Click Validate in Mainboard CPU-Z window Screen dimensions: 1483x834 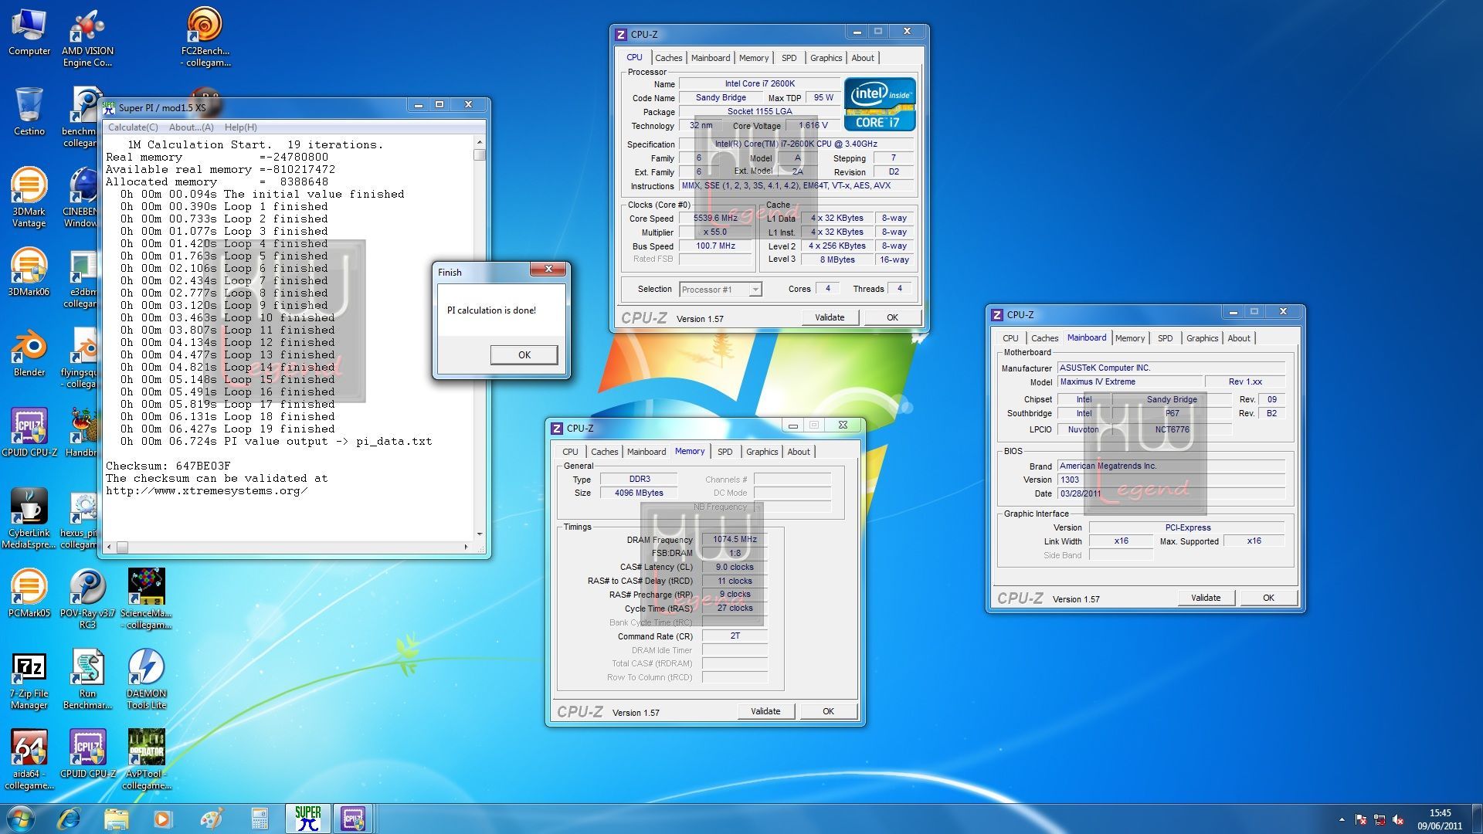[1206, 598]
